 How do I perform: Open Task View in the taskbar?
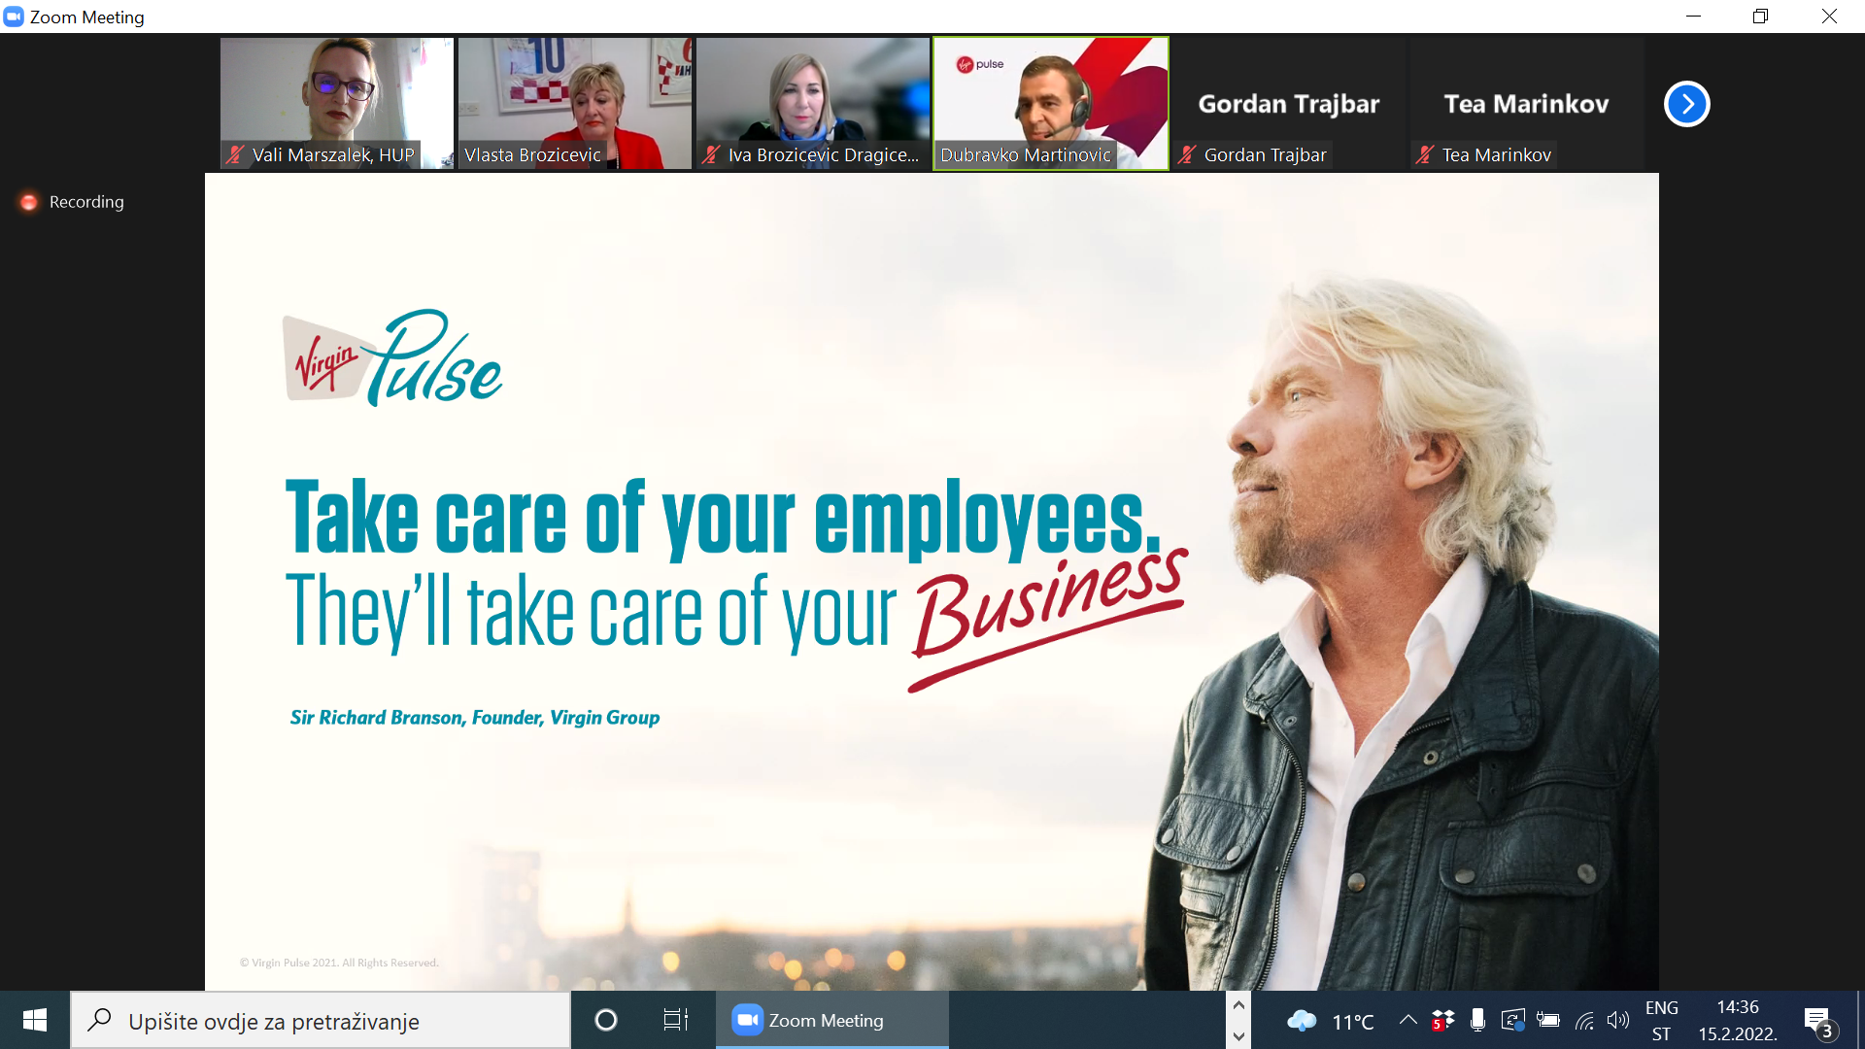click(675, 1020)
